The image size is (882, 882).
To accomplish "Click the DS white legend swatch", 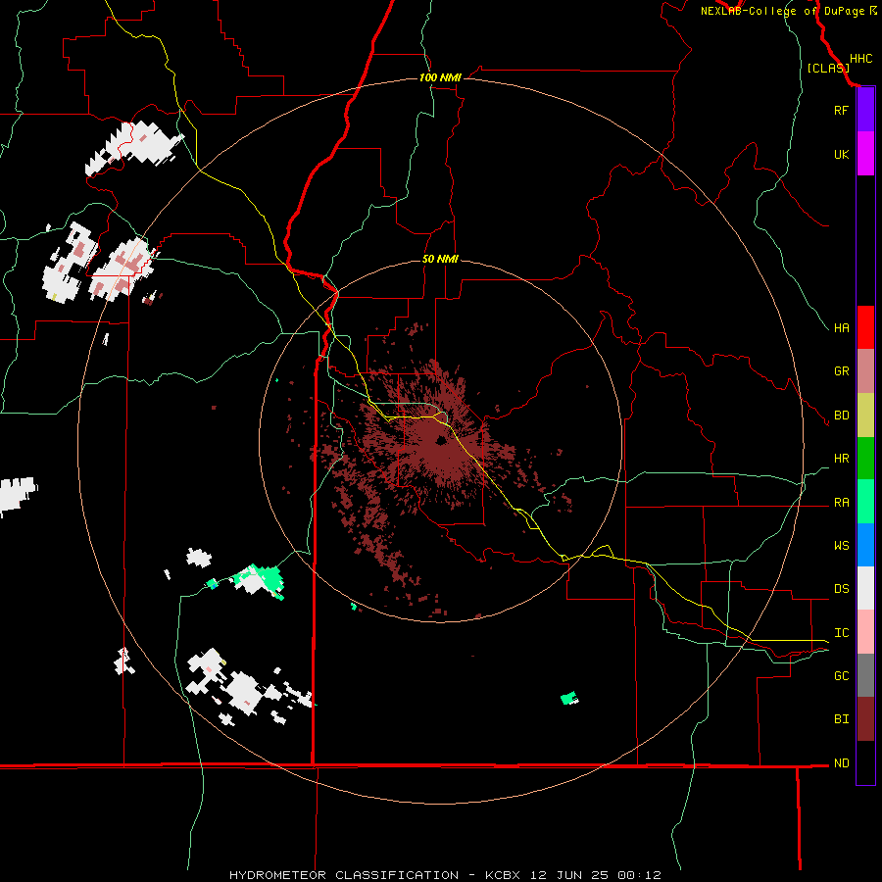I will [865, 588].
